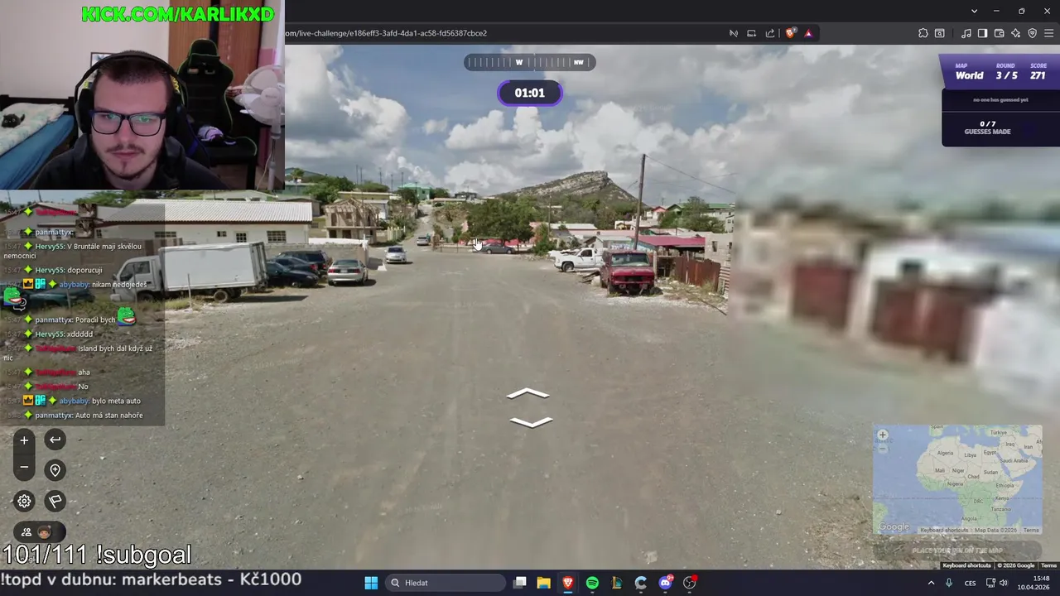Screen dimensions: 1060x596
Task: Open Spotify from the taskbar
Action: pyautogui.click(x=592, y=583)
